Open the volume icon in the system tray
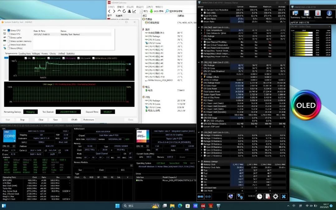This screenshot has height=210, width=336. (311, 206)
